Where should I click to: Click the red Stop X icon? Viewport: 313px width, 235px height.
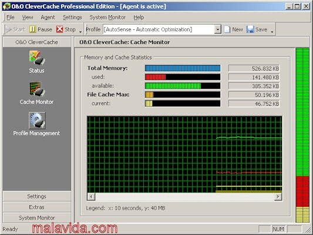coord(59,29)
